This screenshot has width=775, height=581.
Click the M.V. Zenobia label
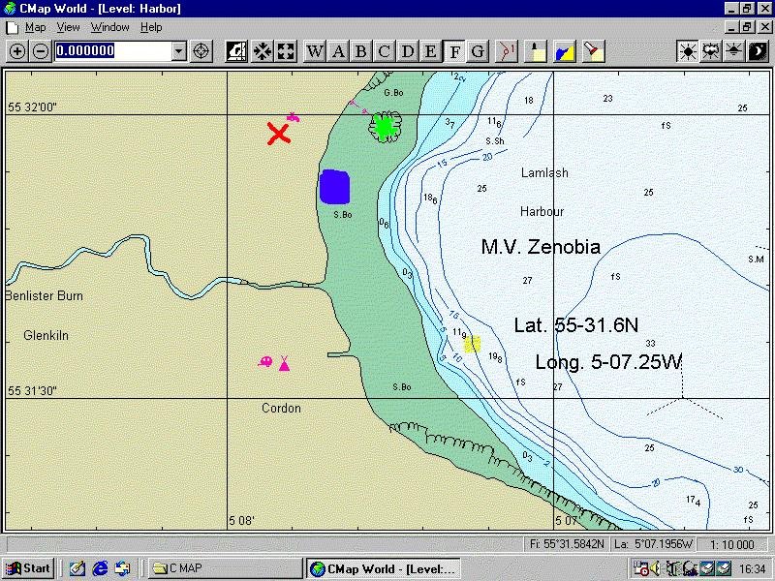pyautogui.click(x=541, y=247)
